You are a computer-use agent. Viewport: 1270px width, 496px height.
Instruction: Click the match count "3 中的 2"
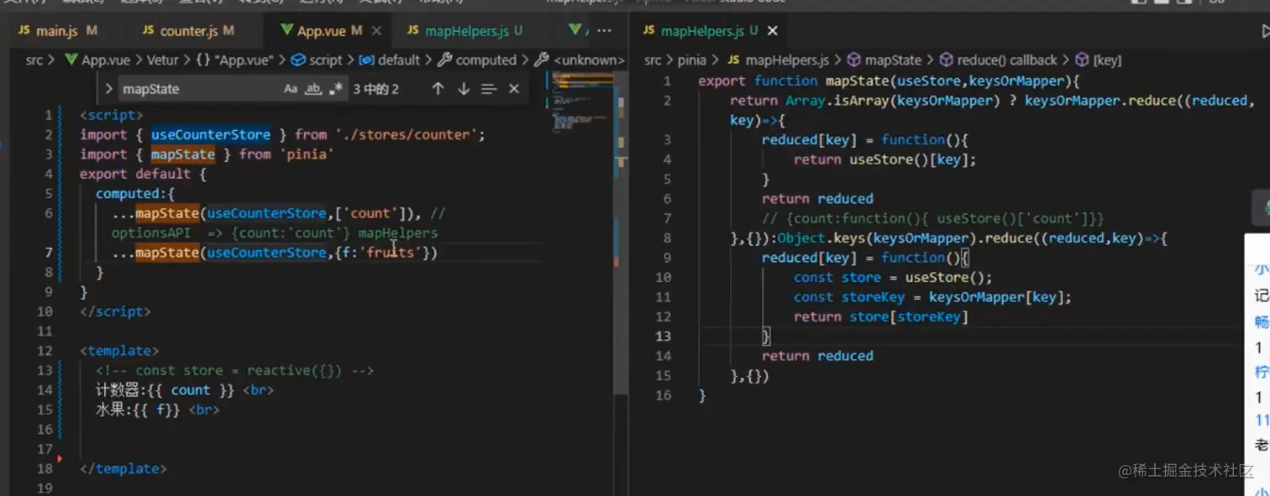[376, 89]
